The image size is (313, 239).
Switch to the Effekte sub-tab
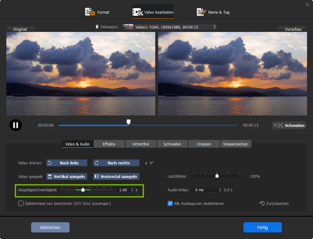(109, 144)
